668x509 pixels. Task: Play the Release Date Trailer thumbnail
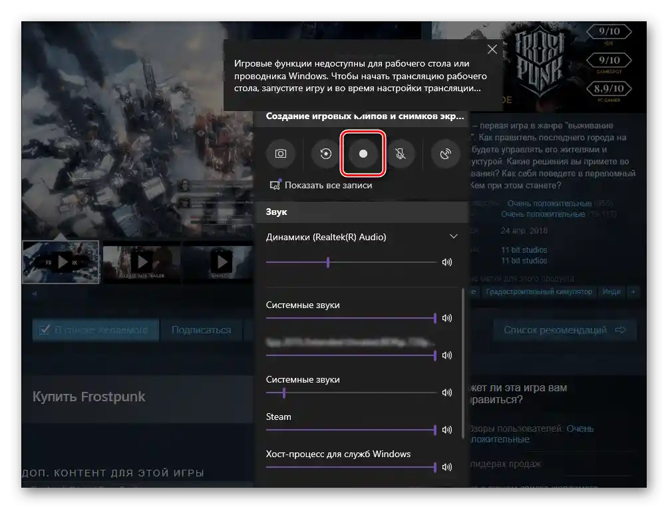142,262
